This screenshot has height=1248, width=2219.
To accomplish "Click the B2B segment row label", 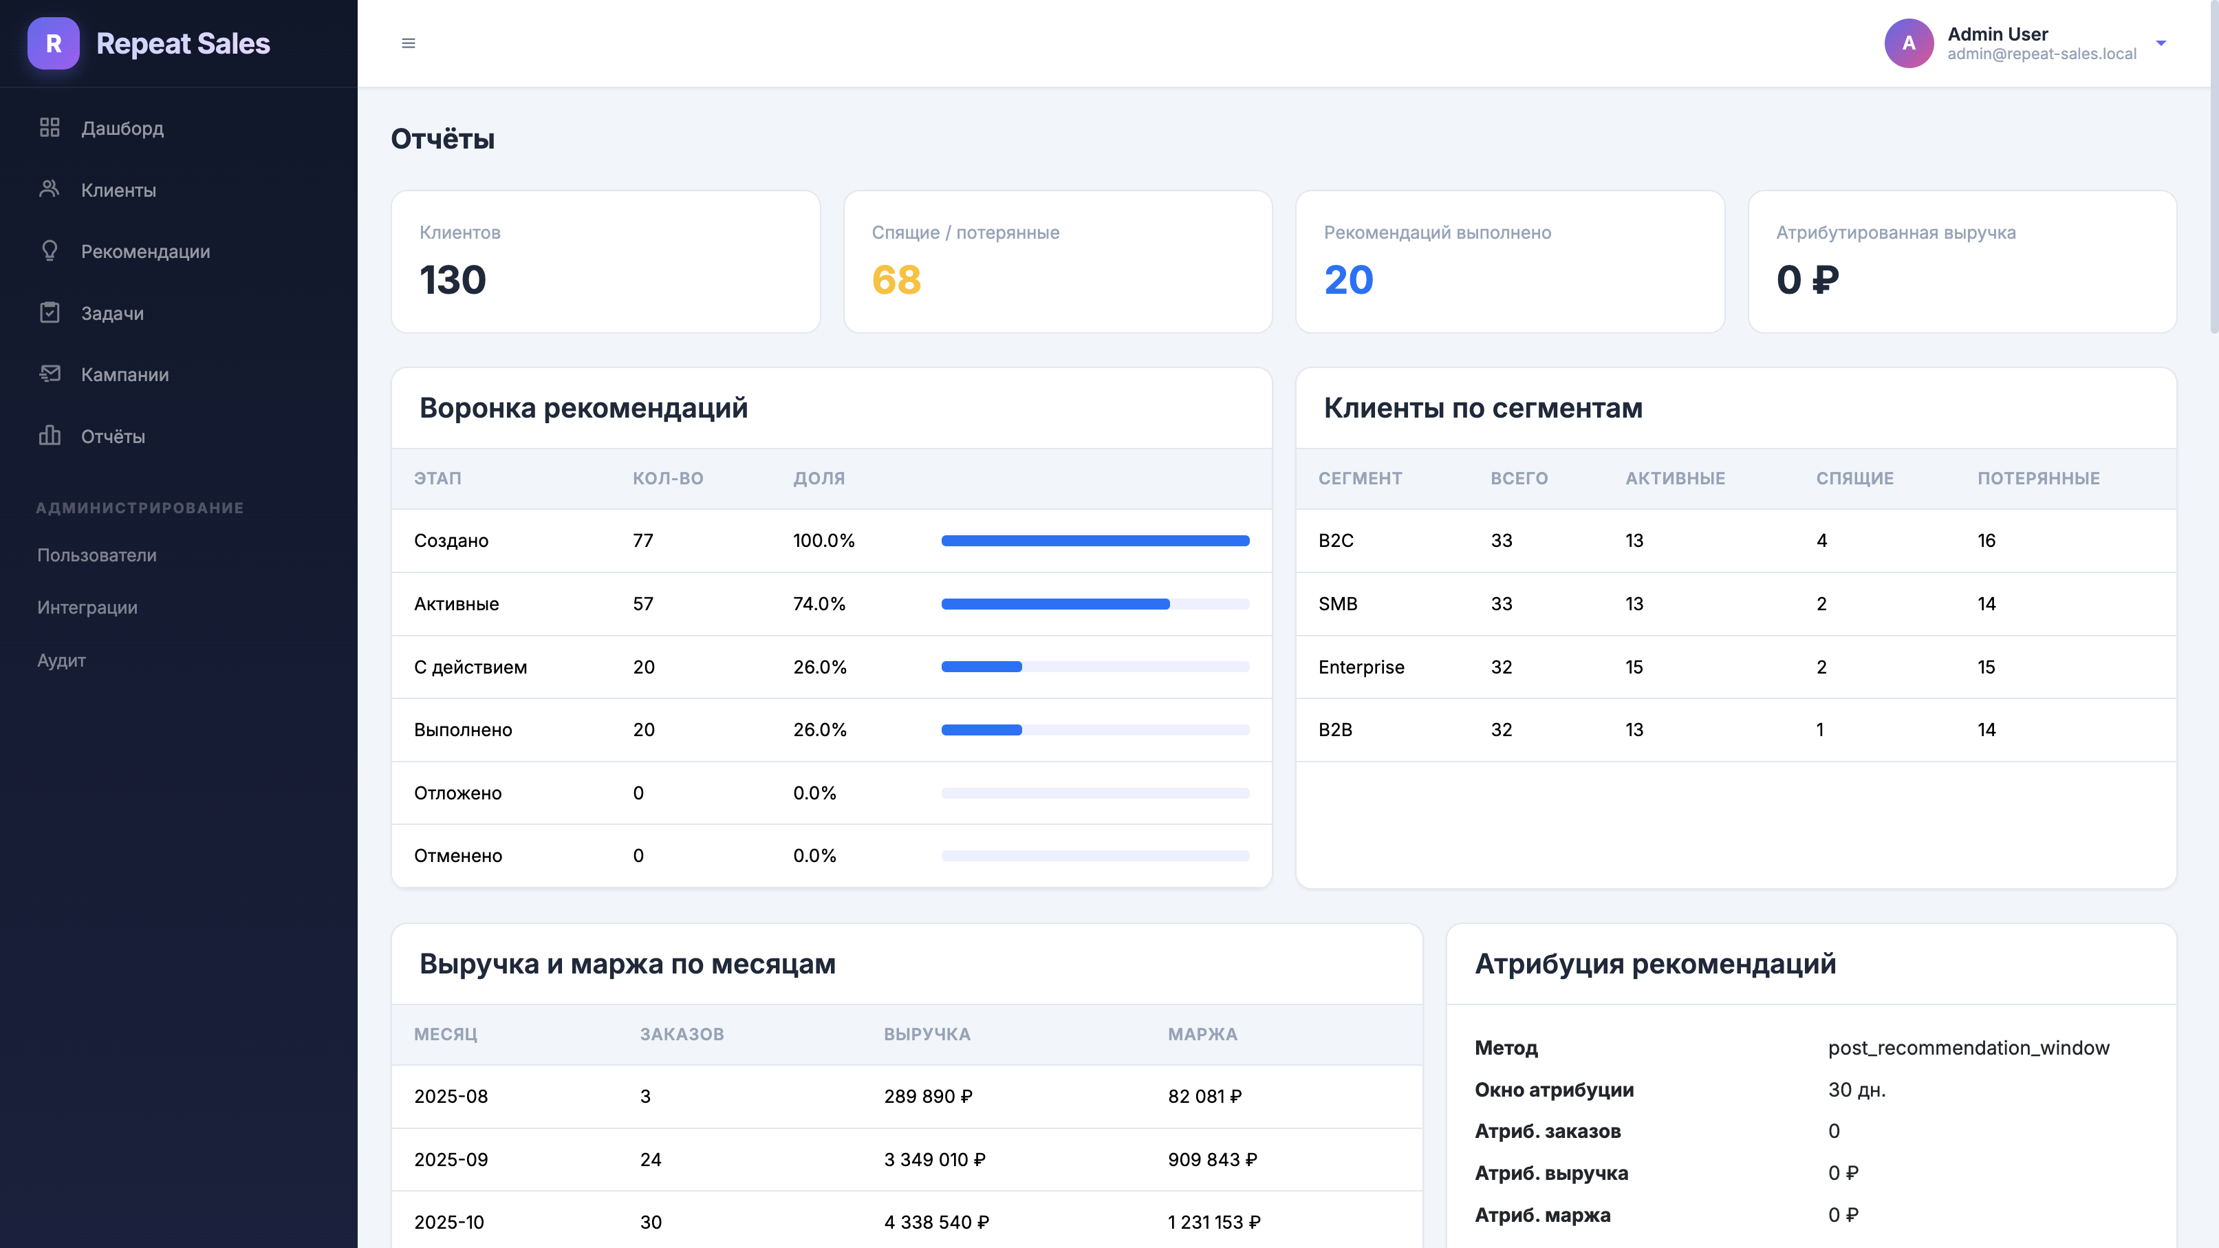I will (1335, 729).
